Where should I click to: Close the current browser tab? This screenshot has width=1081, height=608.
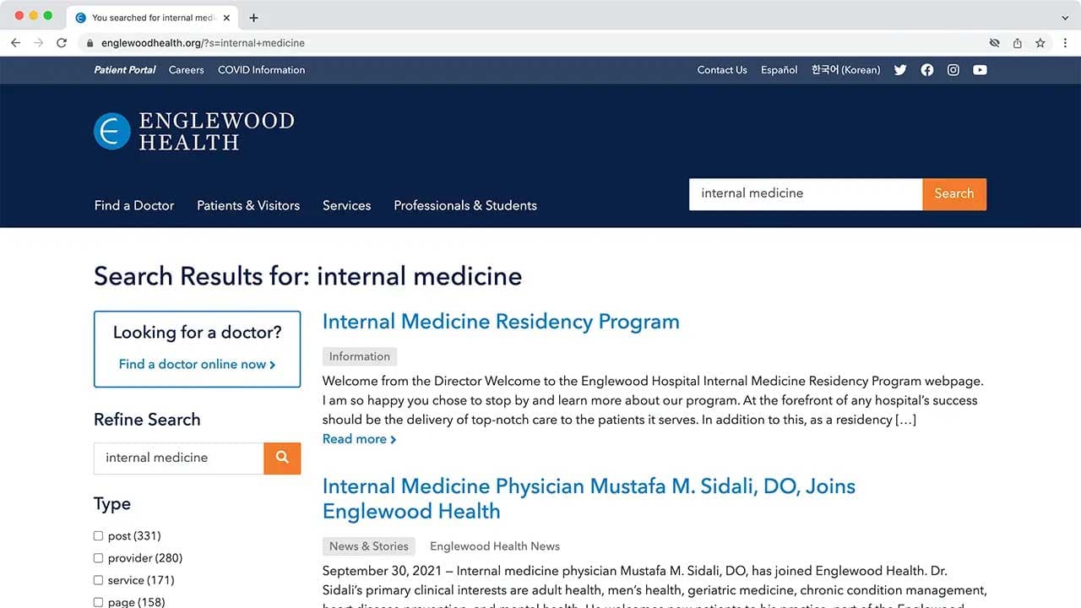click(x=226, y=18)
